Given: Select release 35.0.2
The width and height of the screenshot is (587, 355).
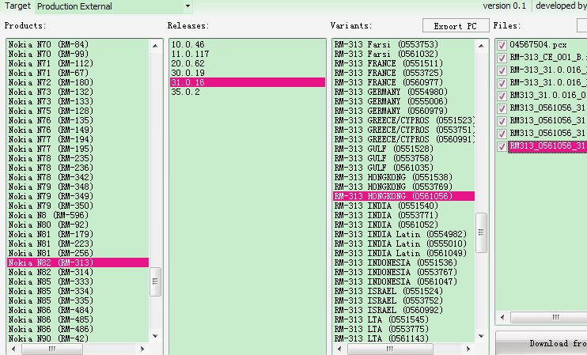Looking at the screenshot, I should pos(247,92).
